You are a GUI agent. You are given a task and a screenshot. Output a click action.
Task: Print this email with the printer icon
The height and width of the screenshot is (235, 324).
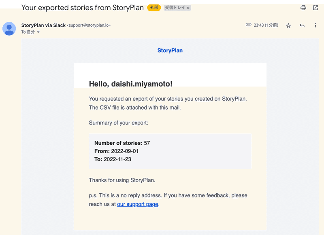click(x=303, y=8)
